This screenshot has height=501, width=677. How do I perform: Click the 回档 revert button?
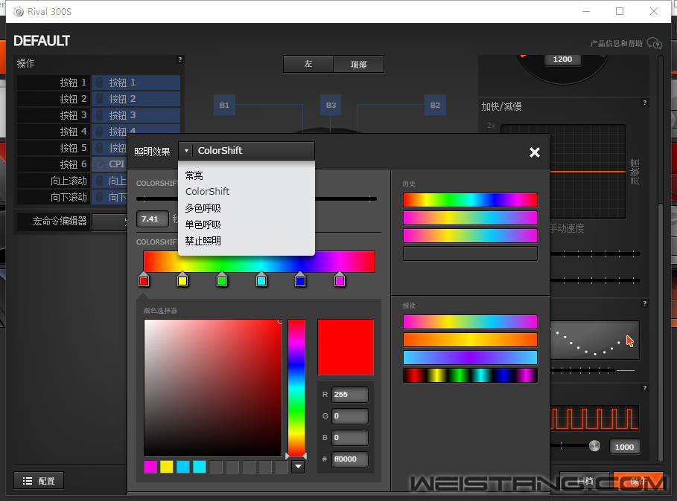pyautogui.click(x=585, y=481)
